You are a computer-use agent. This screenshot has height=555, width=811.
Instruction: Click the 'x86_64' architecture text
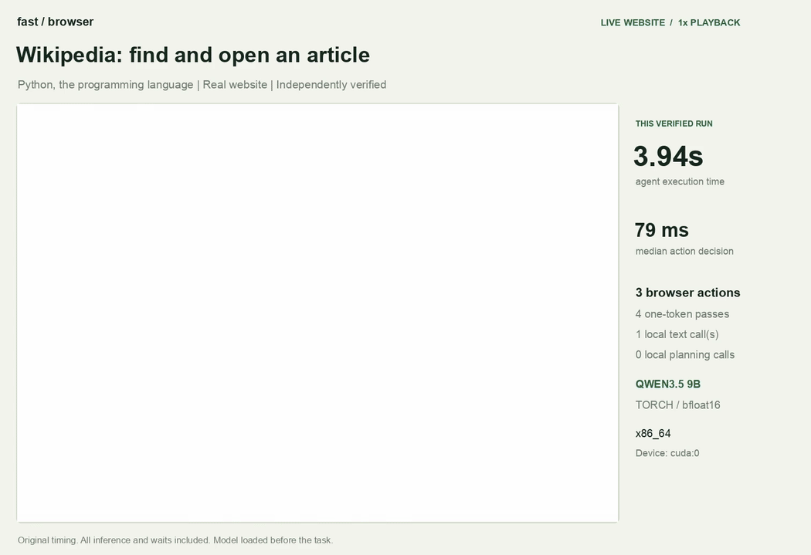click(653, 434)
